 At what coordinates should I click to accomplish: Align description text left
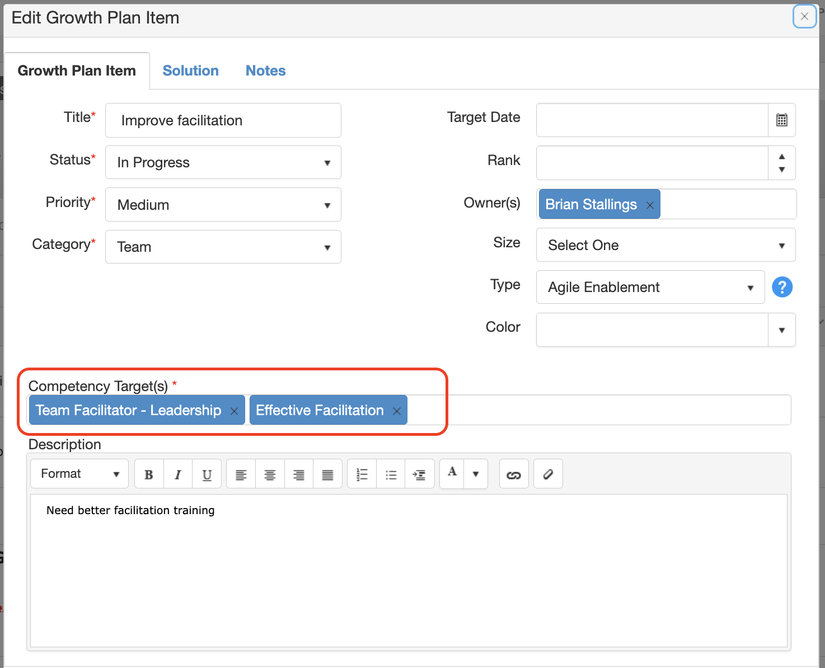pos(241,474)
